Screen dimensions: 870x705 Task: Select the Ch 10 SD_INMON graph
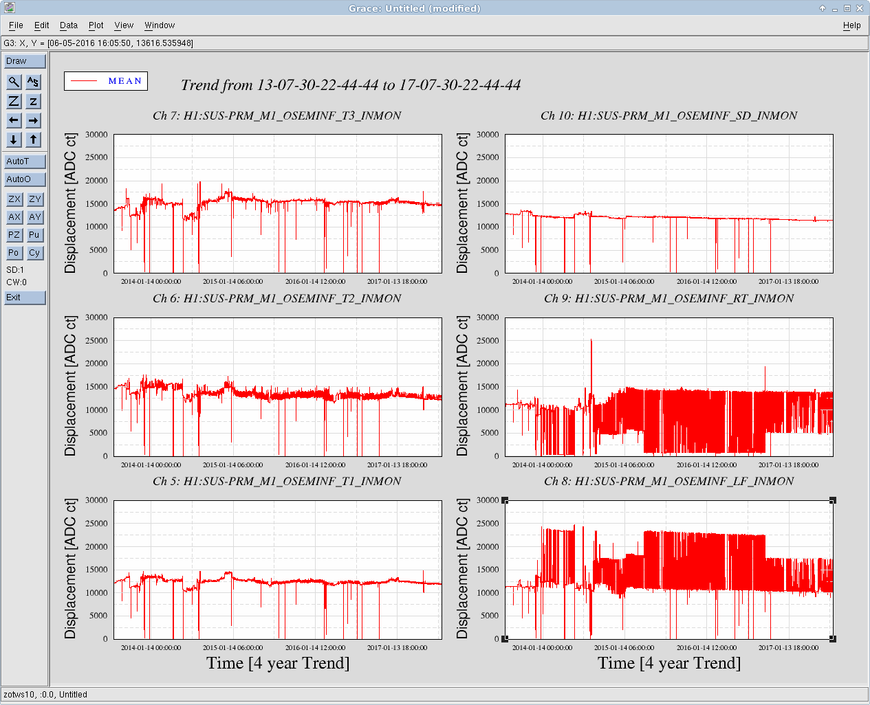pyautogui.click(x=668, y=204)
